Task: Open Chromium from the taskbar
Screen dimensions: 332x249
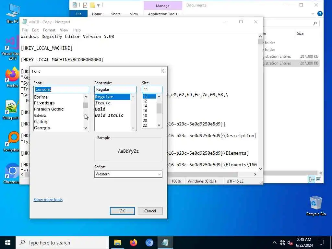Action: [149, 243]
